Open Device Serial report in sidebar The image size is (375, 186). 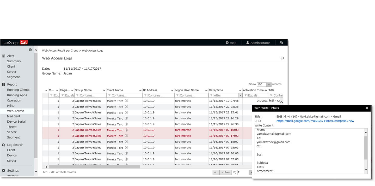(16, 122)
